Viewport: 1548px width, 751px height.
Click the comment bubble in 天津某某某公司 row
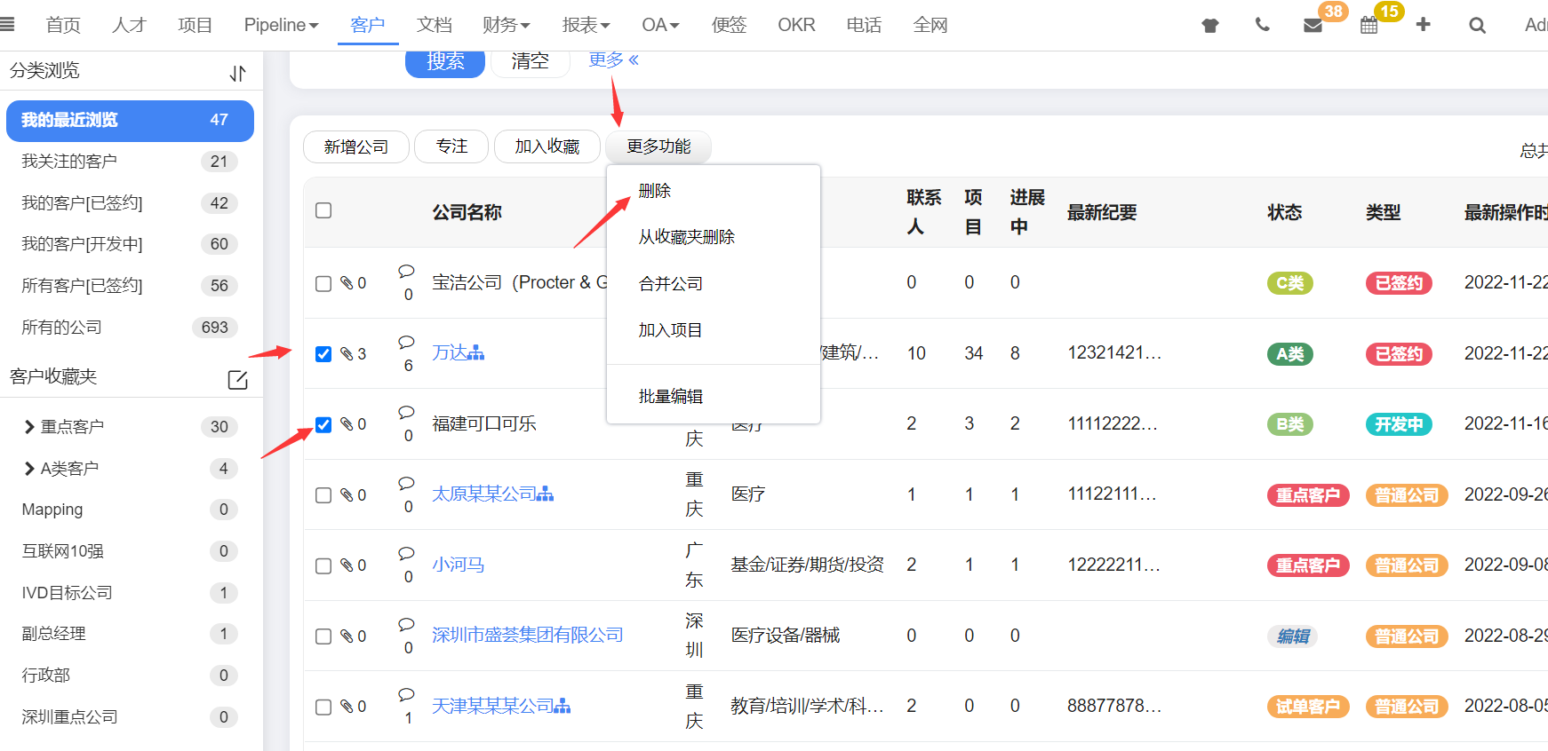[406, 694]
